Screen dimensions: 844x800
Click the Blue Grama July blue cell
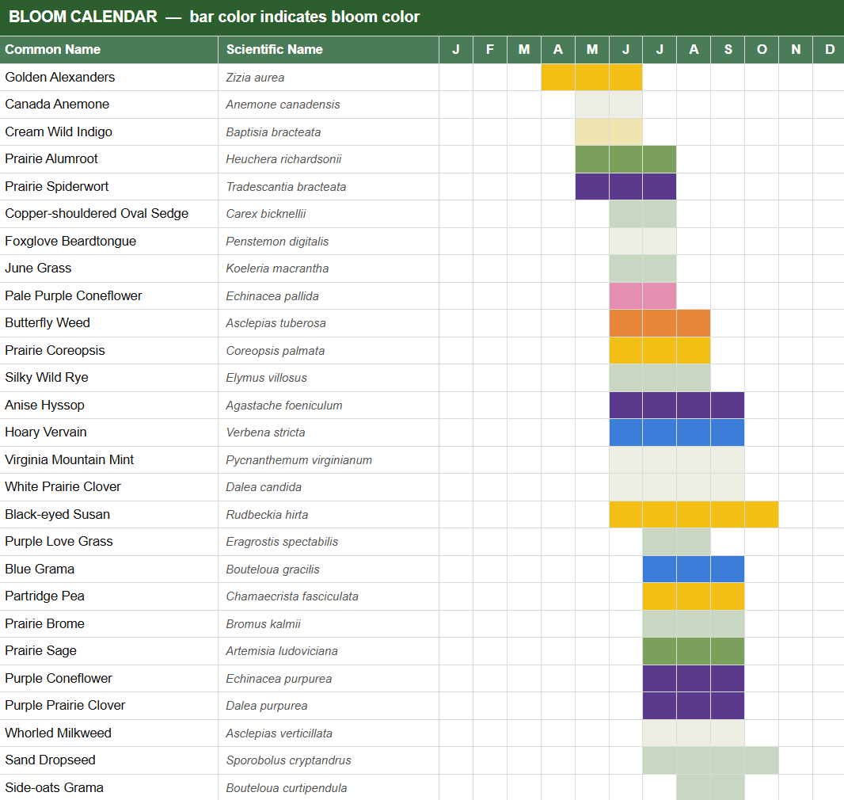click(660, 569)
